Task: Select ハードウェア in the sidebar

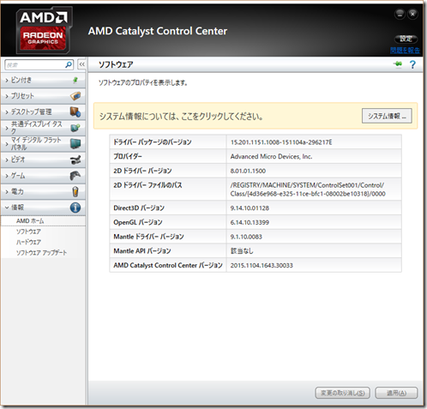Action: click(28, 242)
